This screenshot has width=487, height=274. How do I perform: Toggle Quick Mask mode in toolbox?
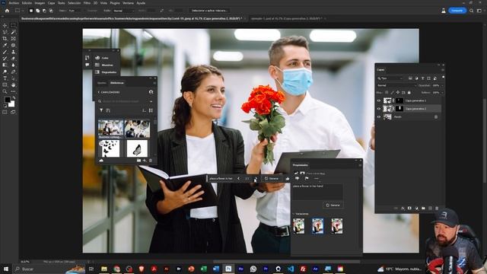[5, 112]
